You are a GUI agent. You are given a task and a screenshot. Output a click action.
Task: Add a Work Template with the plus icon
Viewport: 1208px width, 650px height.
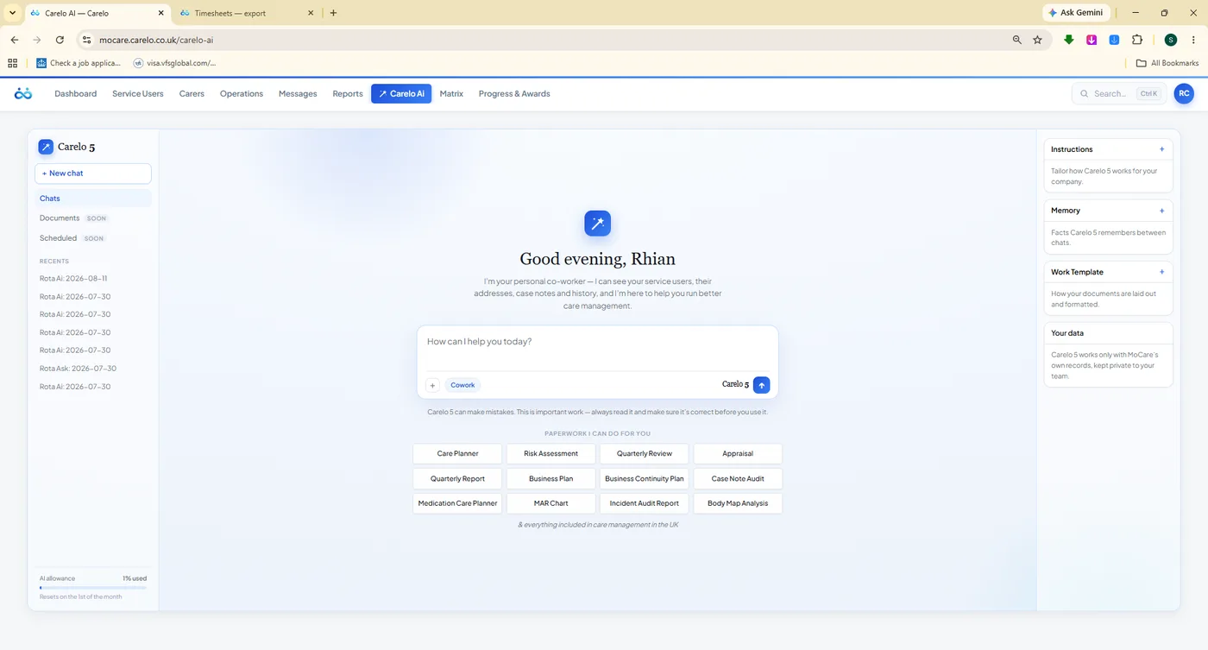click(1161, 272)
